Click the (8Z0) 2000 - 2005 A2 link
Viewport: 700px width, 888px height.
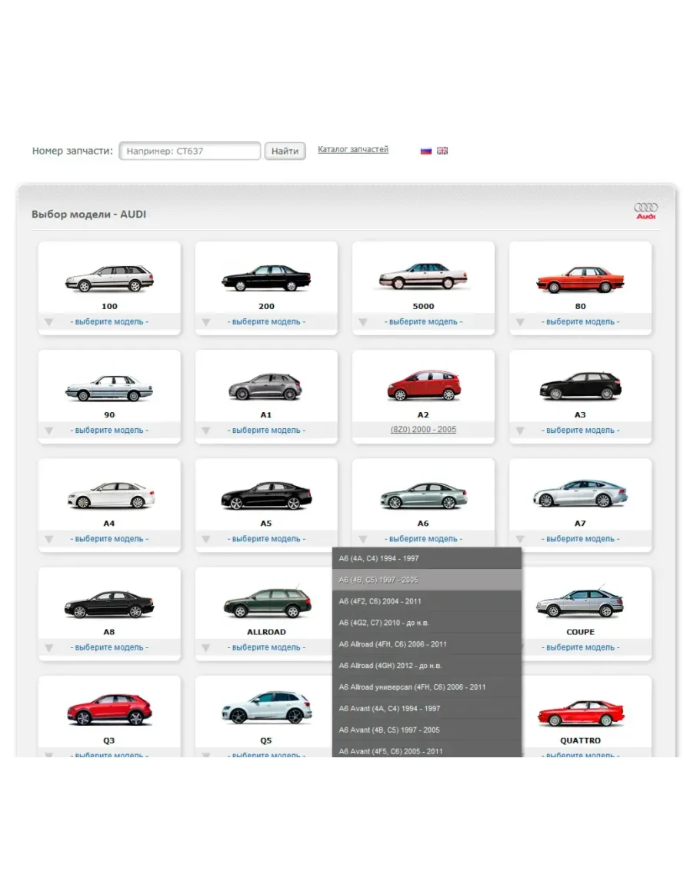click(423, 430)
